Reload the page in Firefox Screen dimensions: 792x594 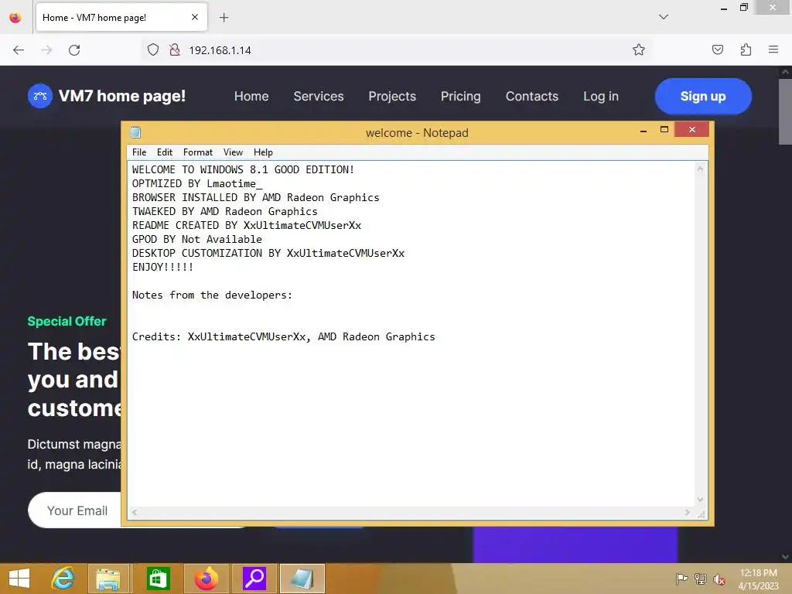[x=74, y=50]
